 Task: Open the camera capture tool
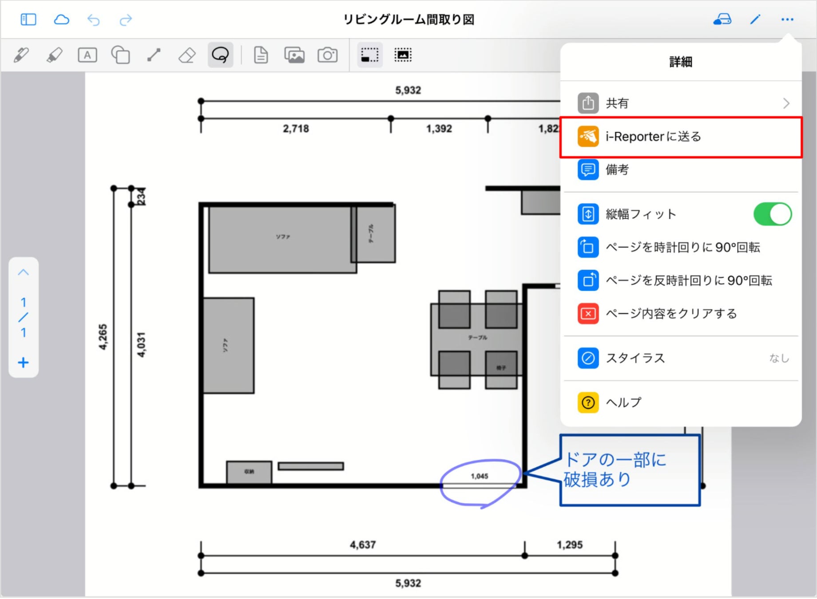point(328,55)
